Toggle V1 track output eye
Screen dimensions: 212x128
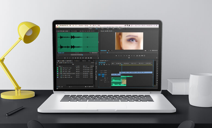coord(106,75)
